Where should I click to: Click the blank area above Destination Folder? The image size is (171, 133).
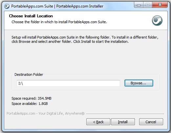[85, 58]
